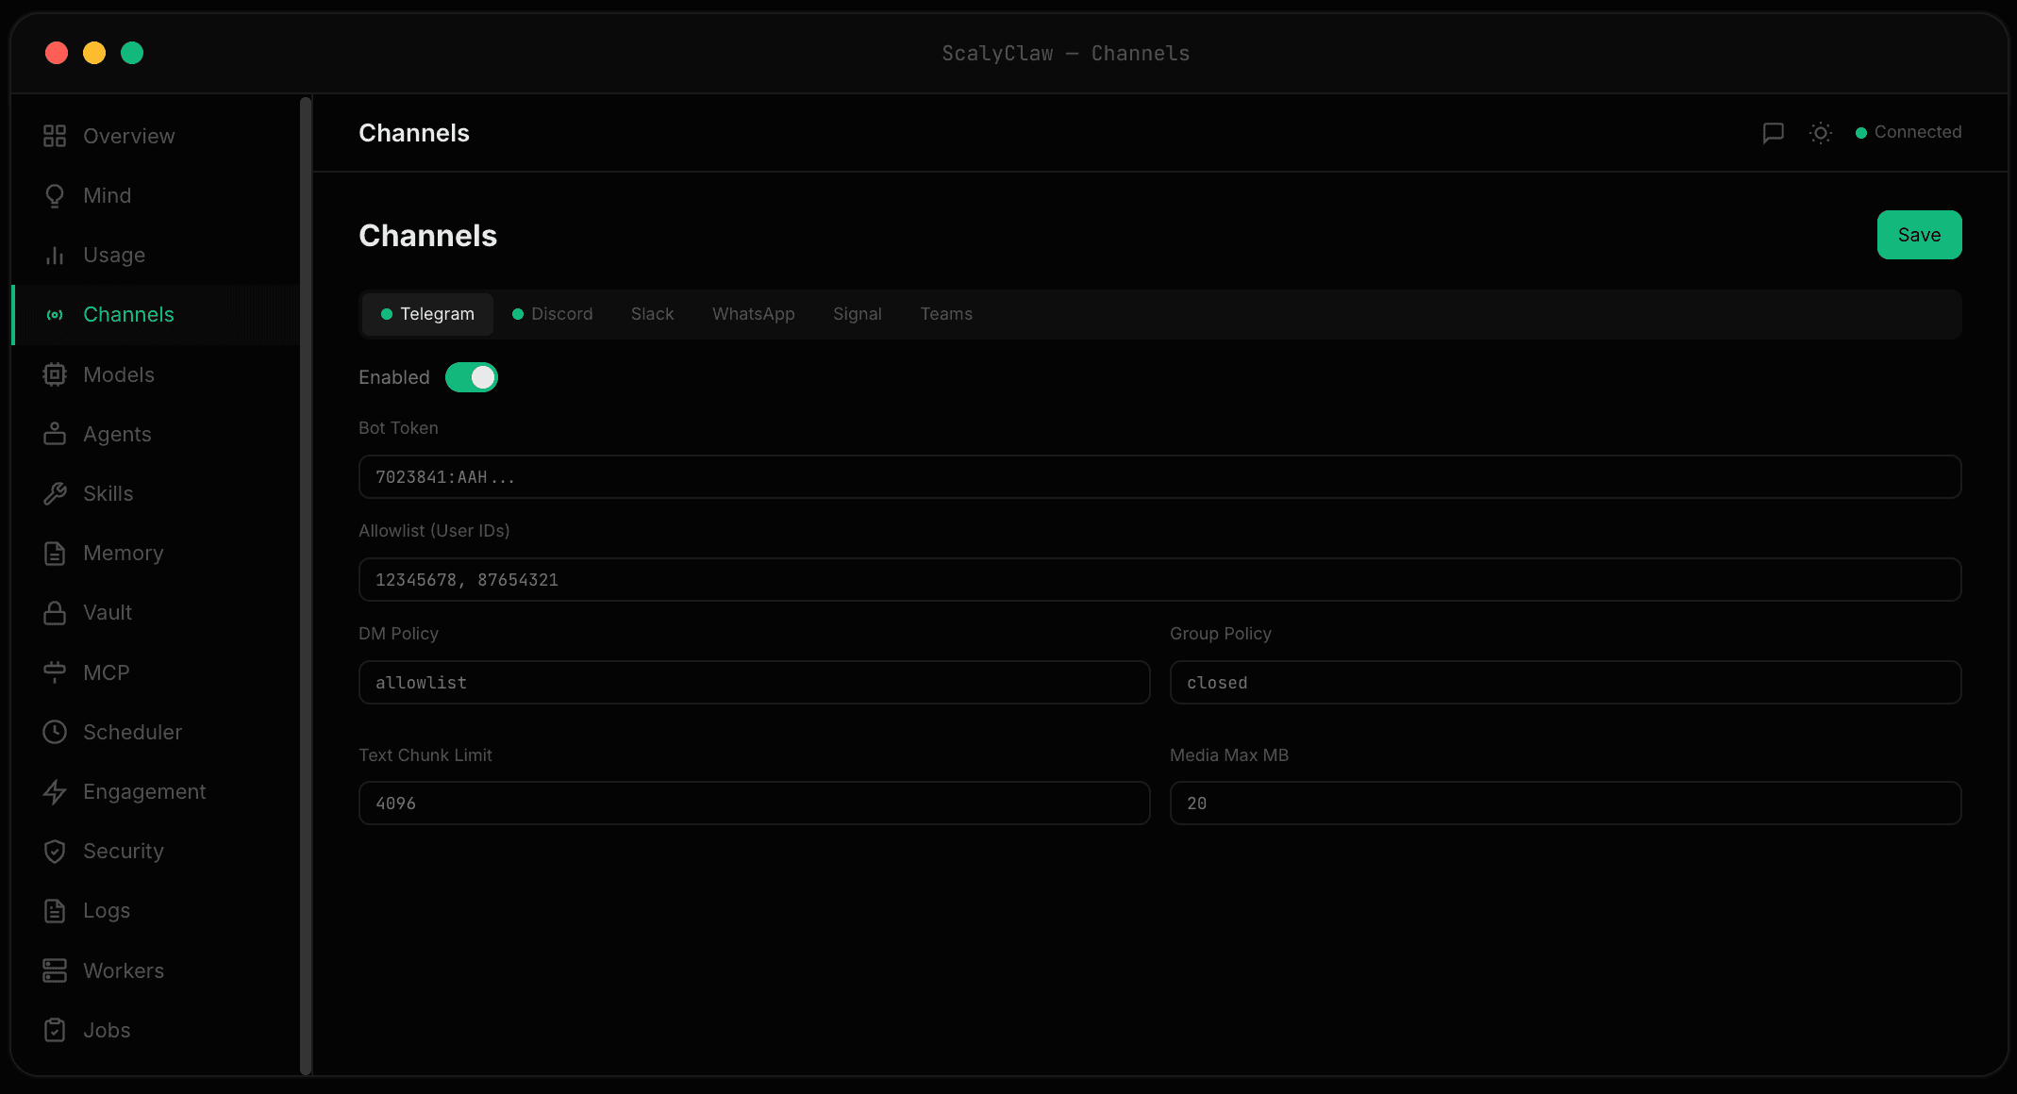Image resolution: width=2017 pixels, height=1094 pixels.
Task: Open the Vault lock icon
Action: click(54, 612)
